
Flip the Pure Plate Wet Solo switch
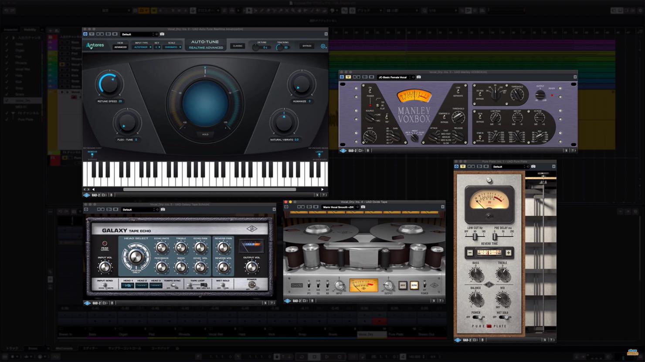pos(503,317)
